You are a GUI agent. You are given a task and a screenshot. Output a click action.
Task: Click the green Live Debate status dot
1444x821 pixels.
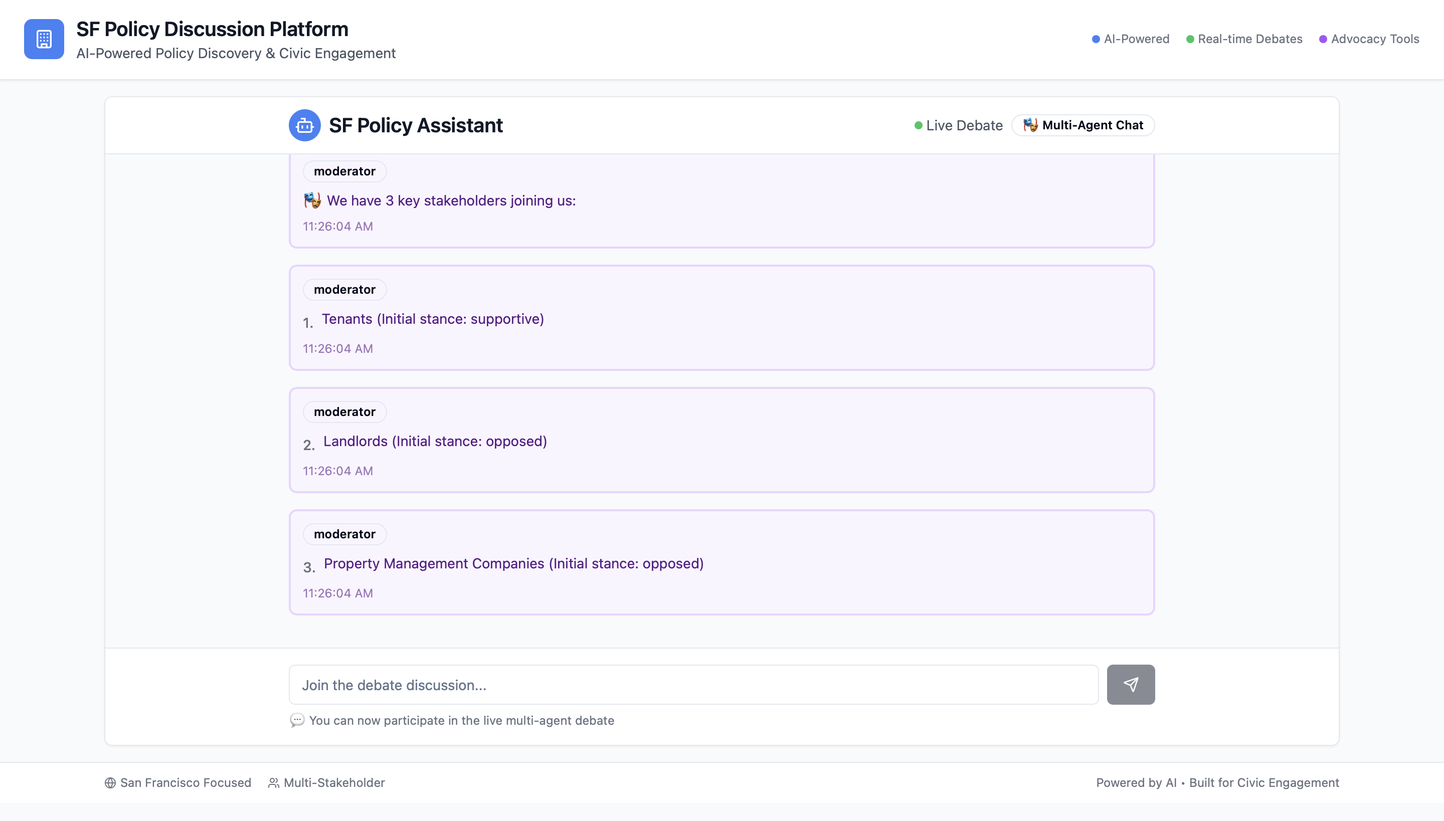919,125
